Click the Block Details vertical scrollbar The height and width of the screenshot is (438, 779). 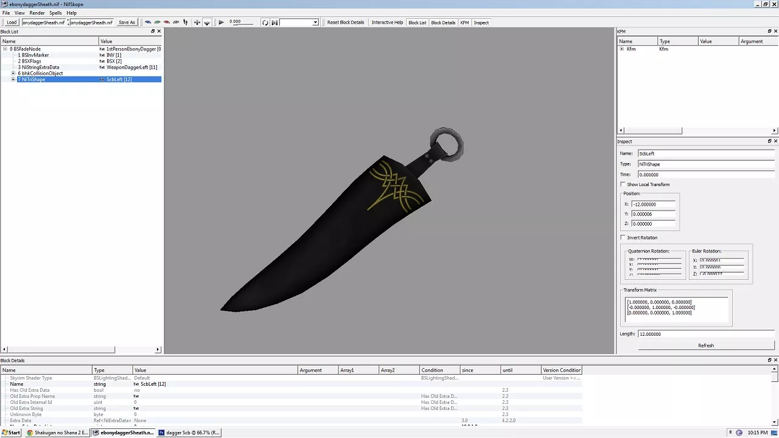(775, 396)
